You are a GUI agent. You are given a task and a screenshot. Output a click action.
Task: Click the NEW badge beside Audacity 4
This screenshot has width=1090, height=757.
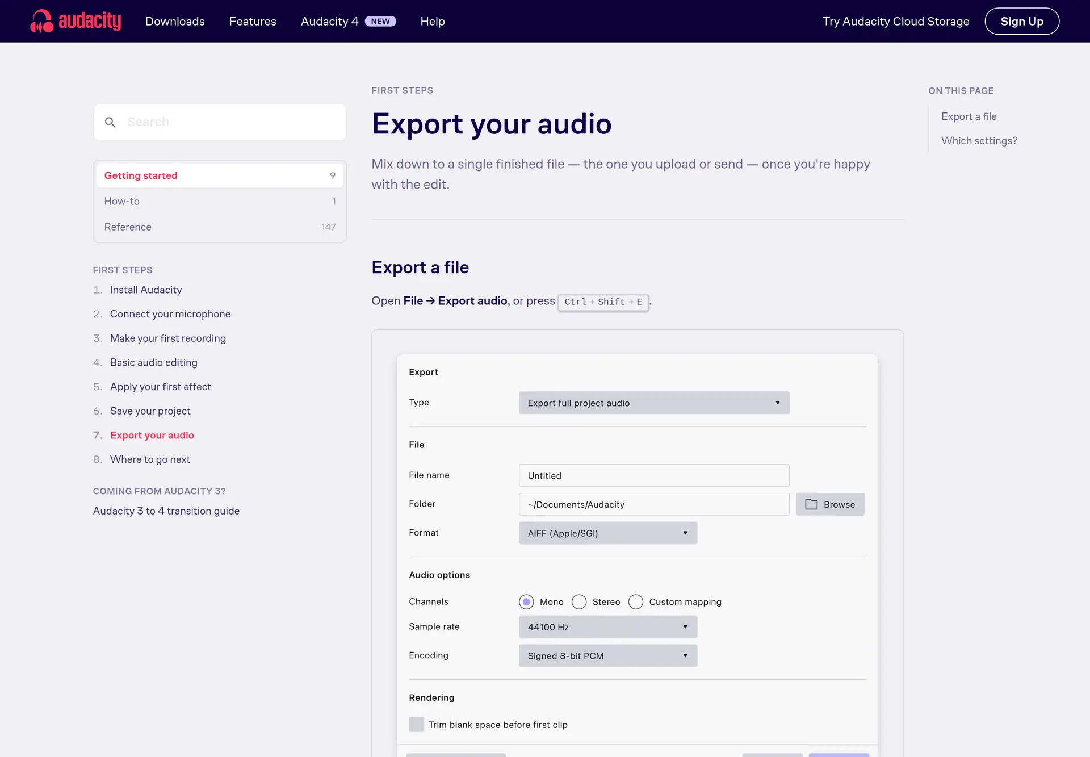380,21
